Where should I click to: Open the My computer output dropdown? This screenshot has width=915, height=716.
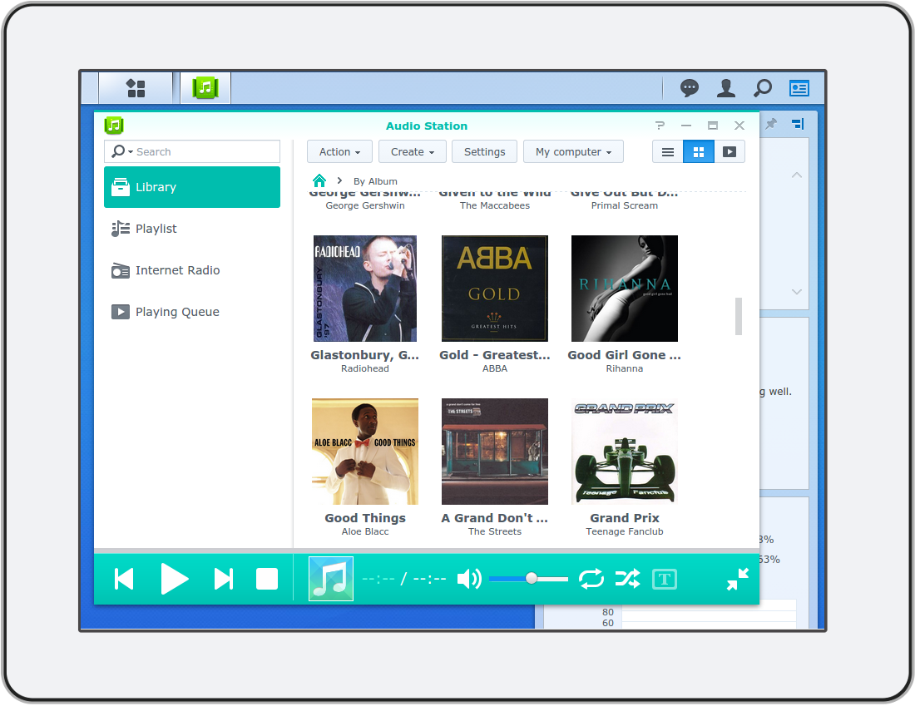pos(574,151)
